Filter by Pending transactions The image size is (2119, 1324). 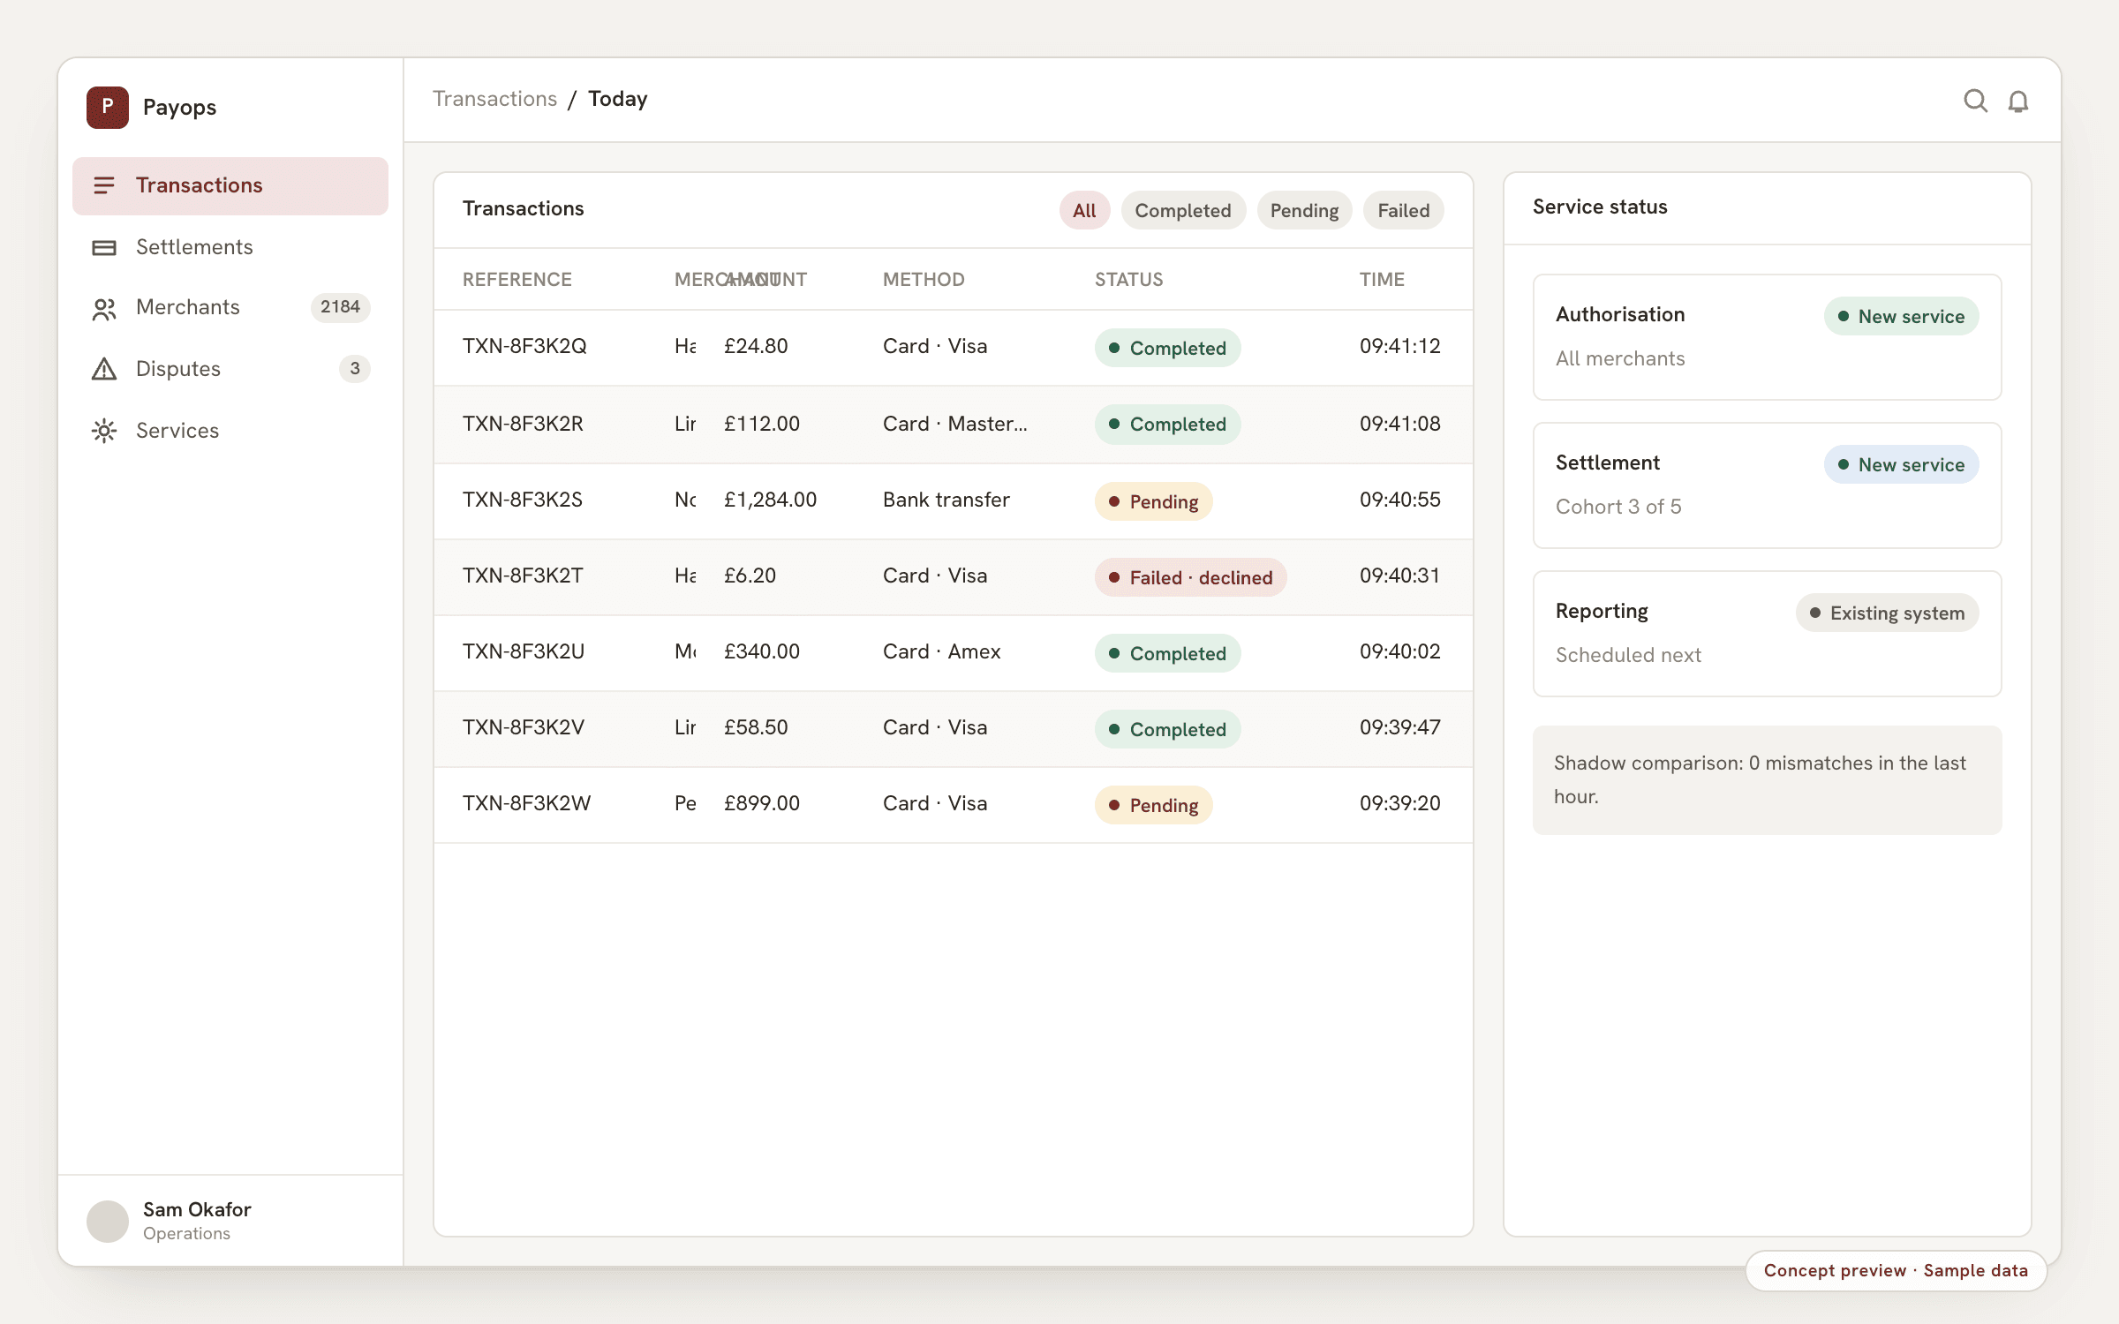pyautogui.click(x=1304, y=210)
